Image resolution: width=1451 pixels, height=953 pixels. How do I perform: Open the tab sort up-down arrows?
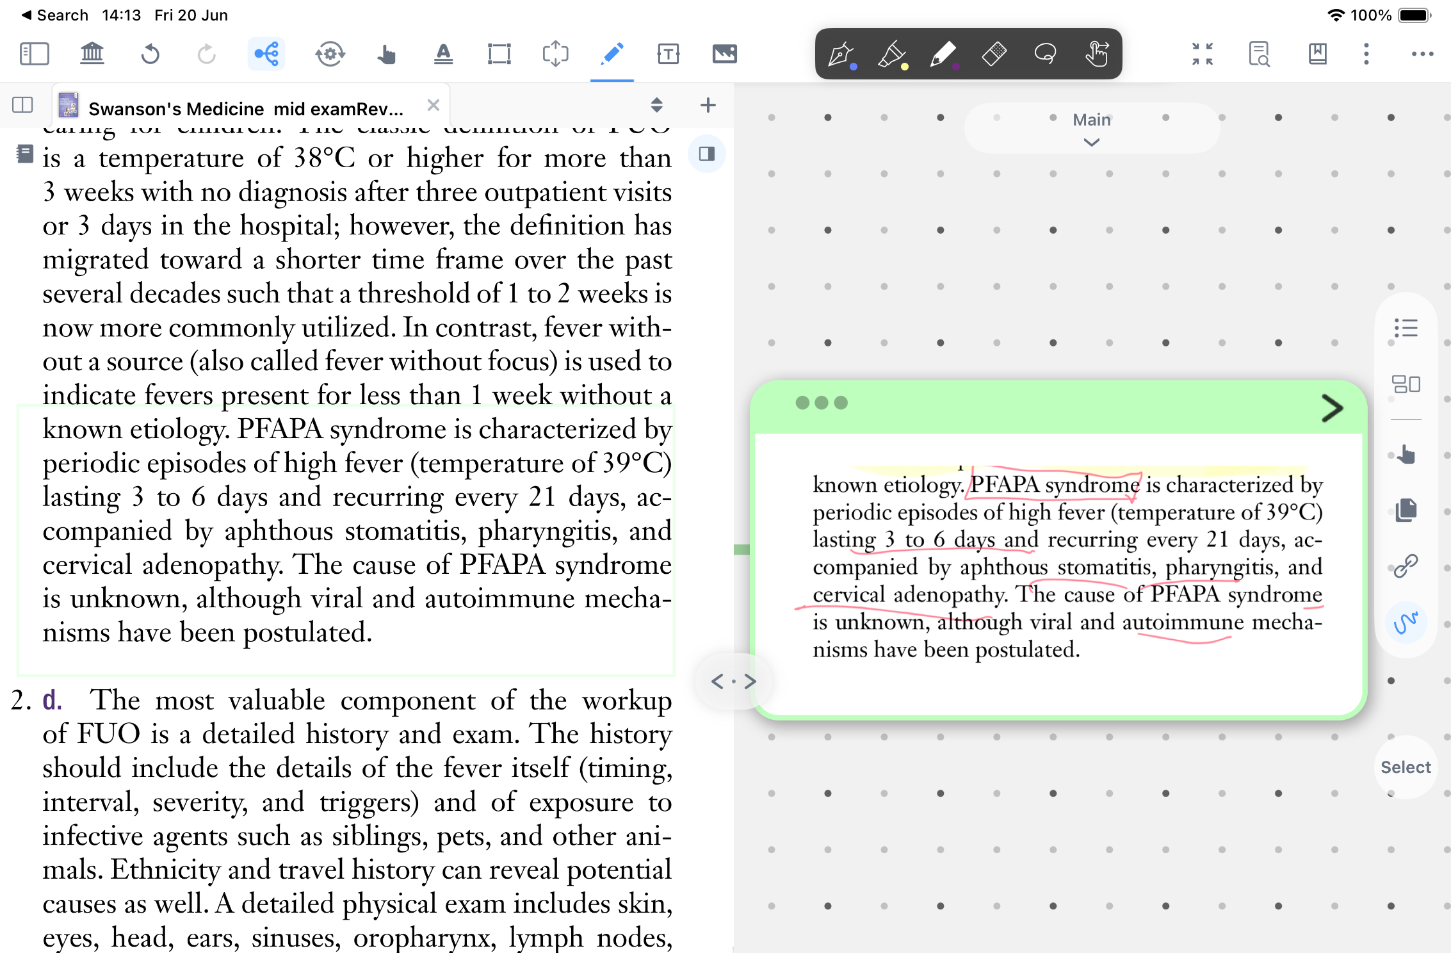point(656,105)
